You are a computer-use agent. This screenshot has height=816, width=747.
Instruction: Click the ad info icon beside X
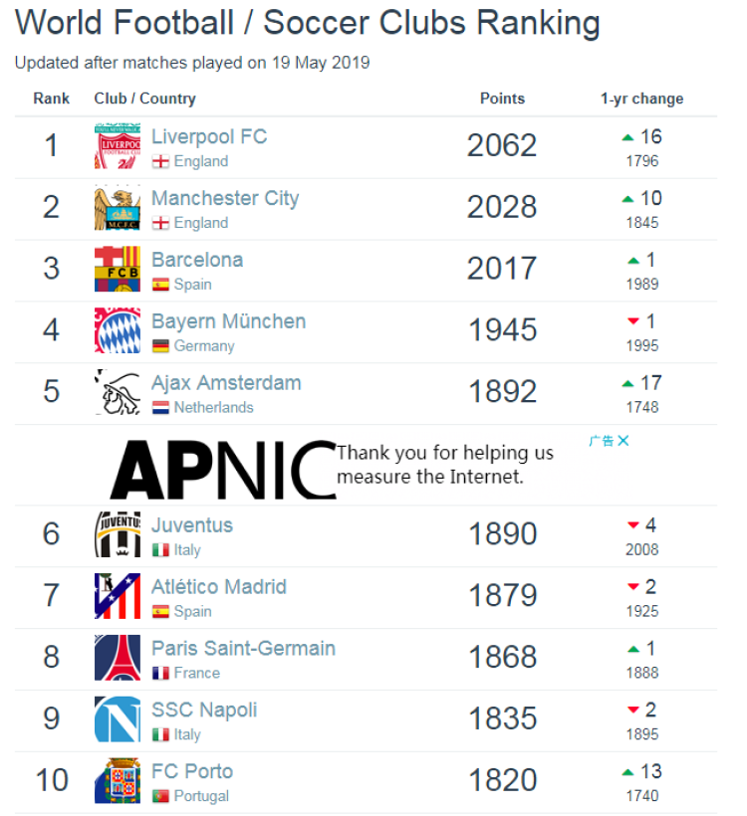602,441
